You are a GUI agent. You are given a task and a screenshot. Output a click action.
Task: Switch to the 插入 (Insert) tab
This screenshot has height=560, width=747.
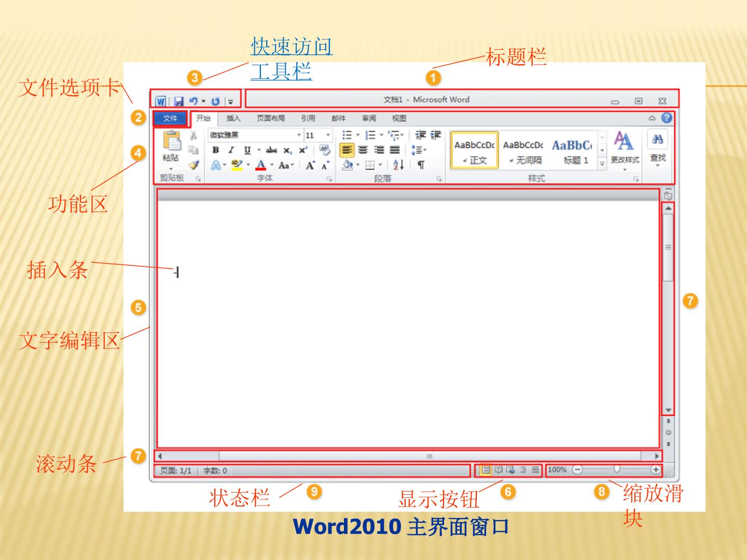[x=233, y=118]
